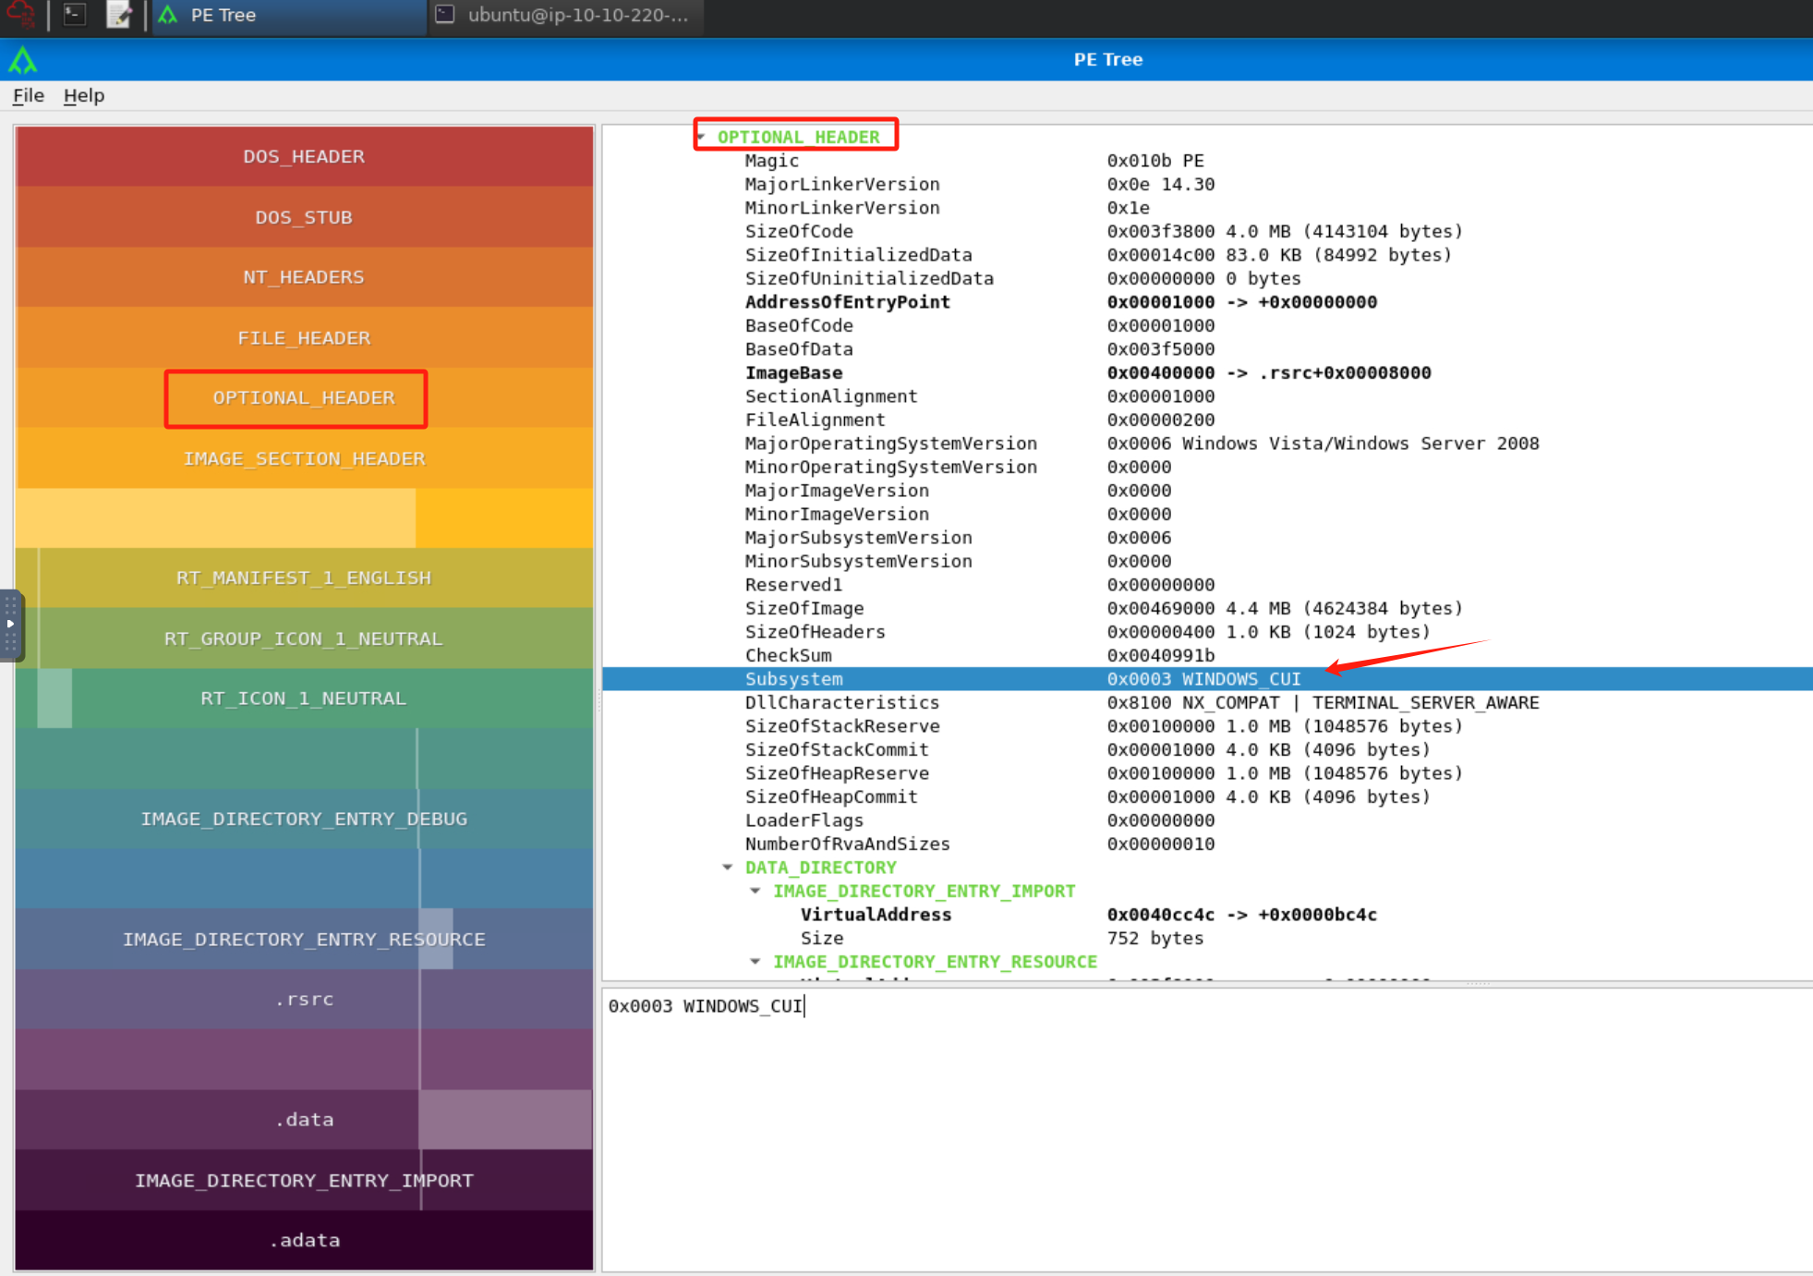The width and height of the screenshot is (1813, 1276).
Task: Switch to PE Tree taskbar window
Action: 289,16
